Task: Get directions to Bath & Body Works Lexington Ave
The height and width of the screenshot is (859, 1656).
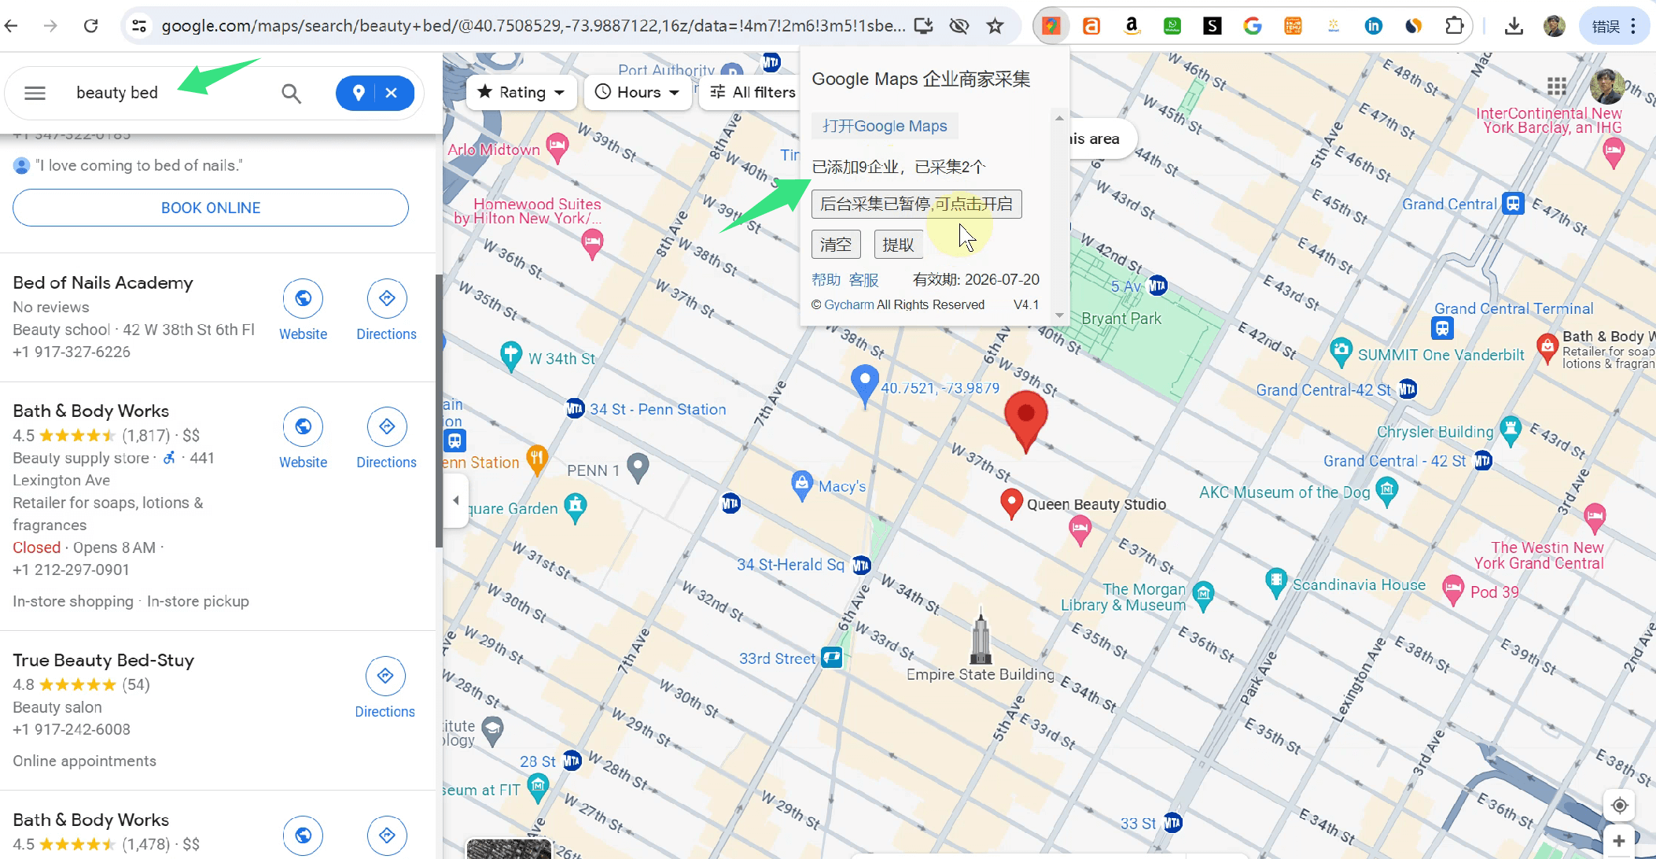Action: 386,427
